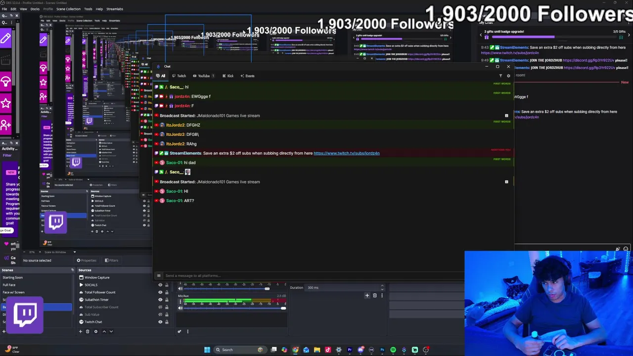Mute the Mic/Aux speaker icon
Screen dimensions: 633x356
point(180,308)
